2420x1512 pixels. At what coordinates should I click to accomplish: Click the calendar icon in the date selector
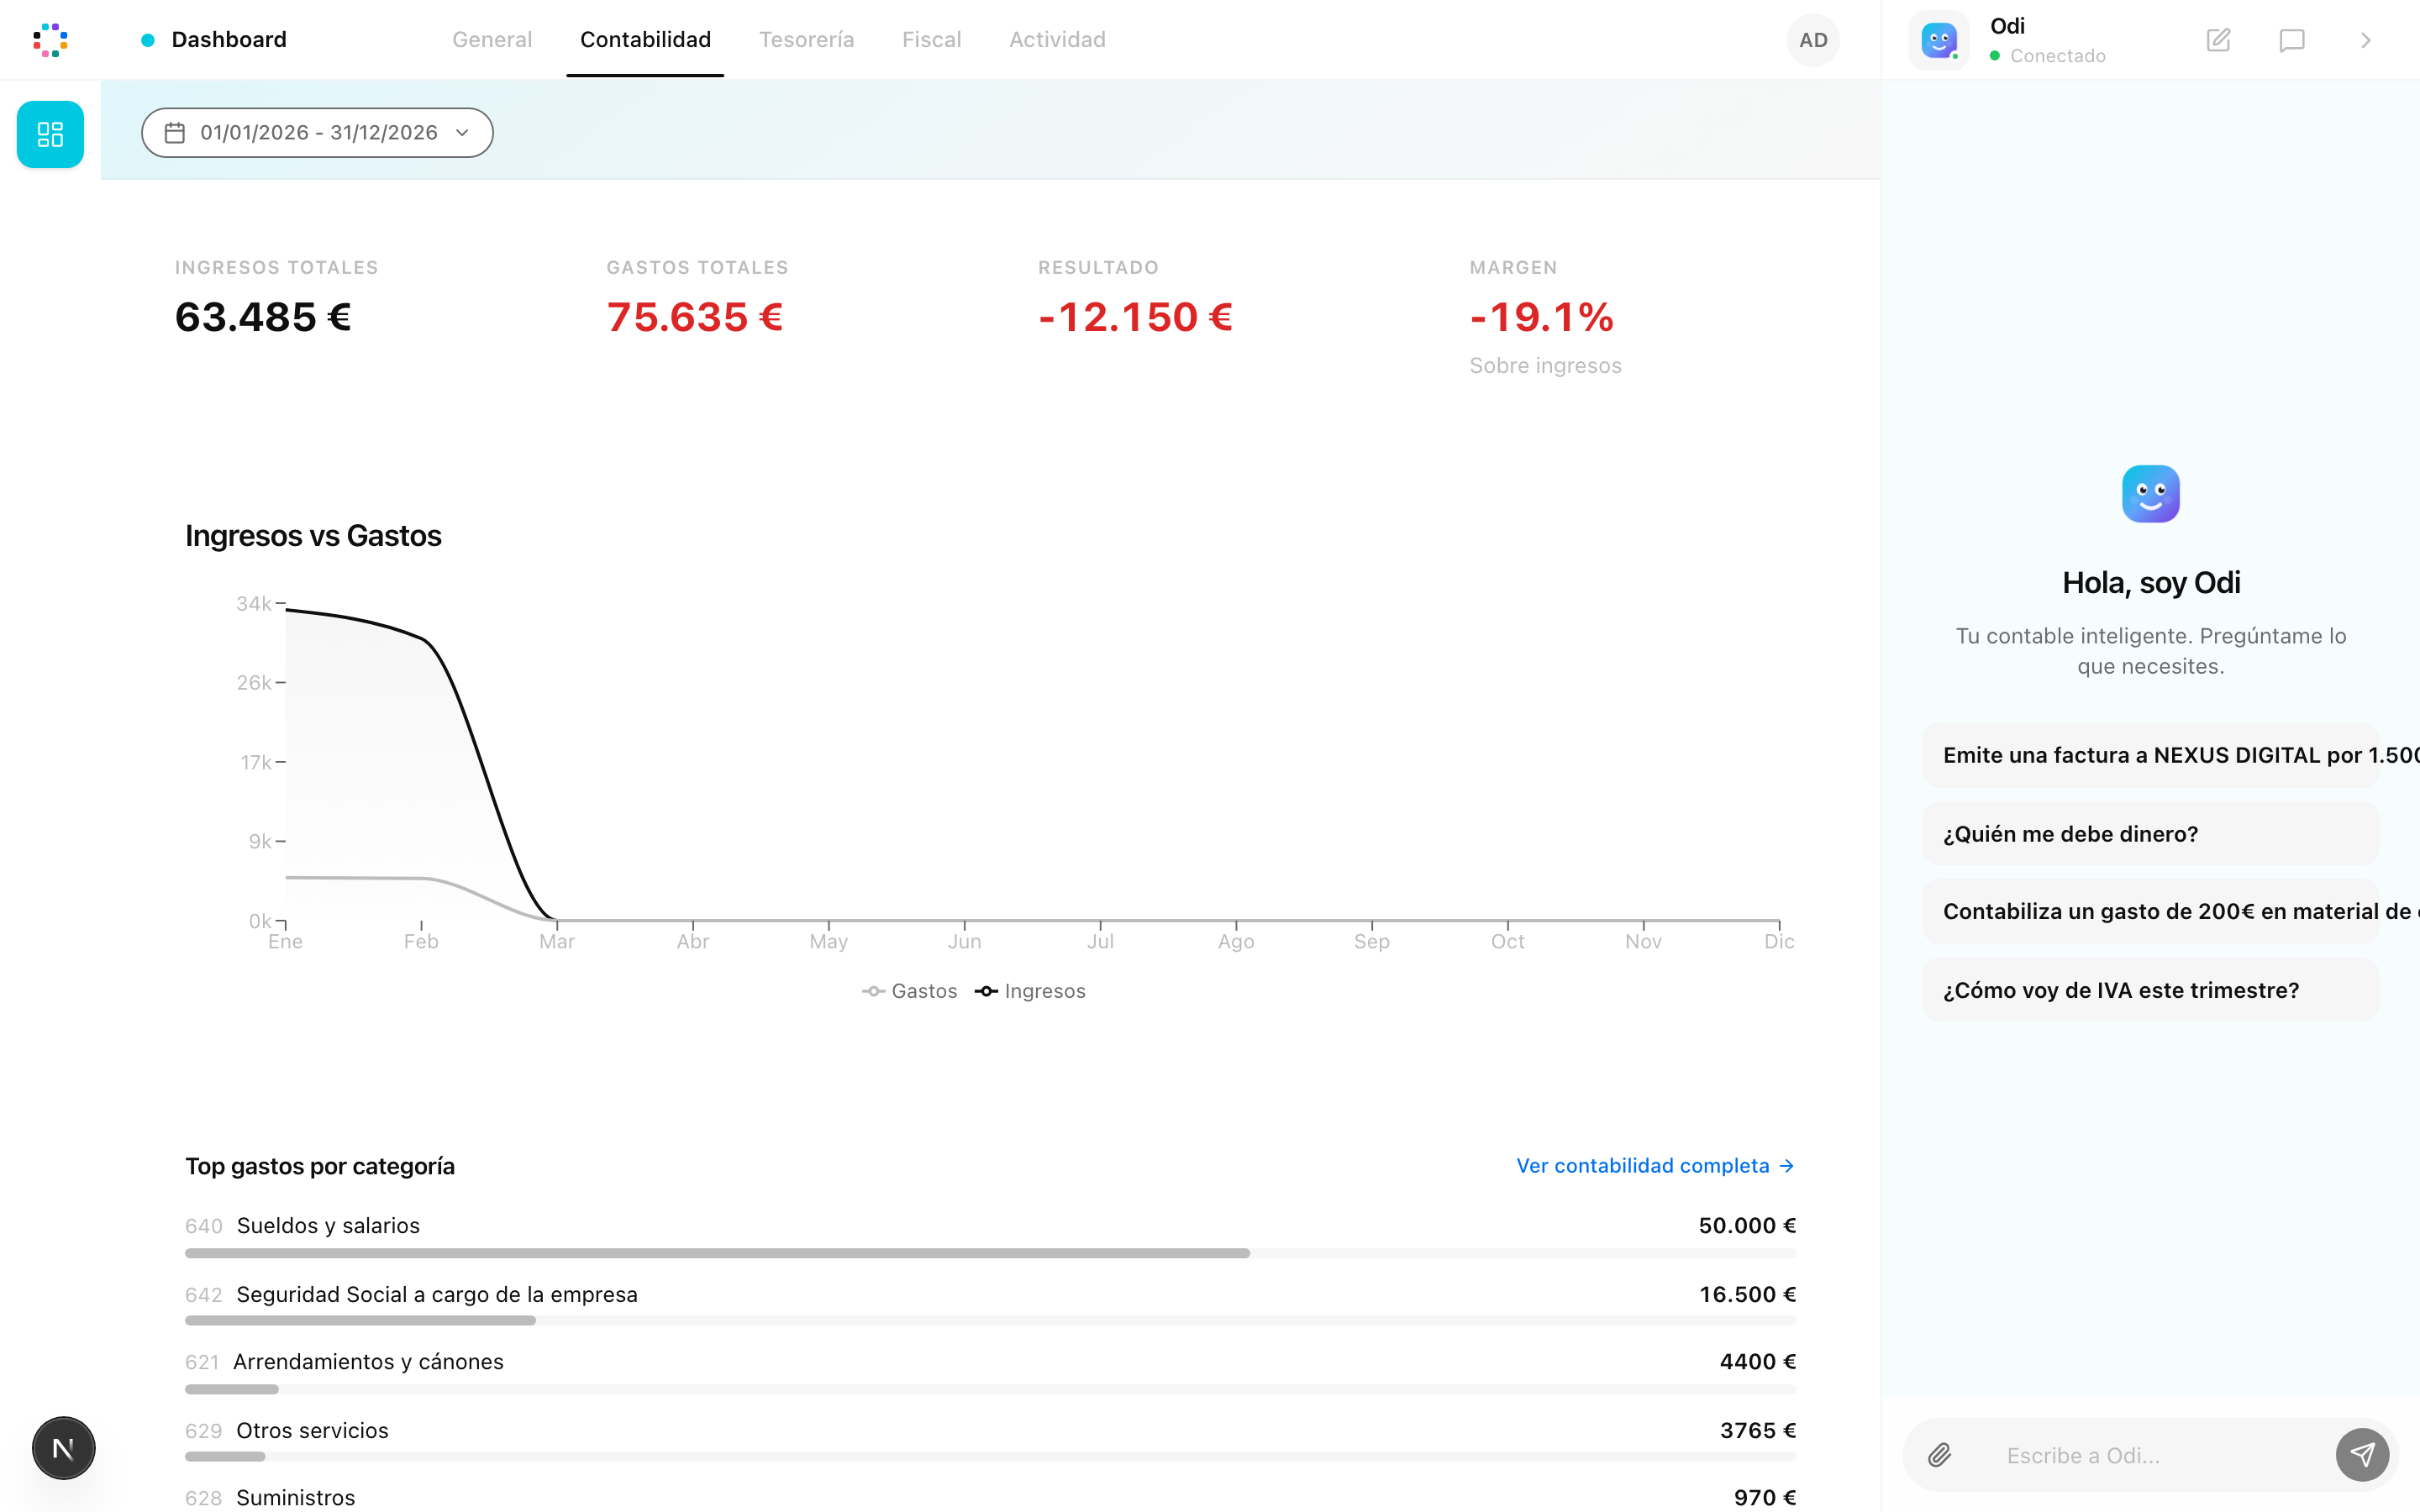coord(175,132)
